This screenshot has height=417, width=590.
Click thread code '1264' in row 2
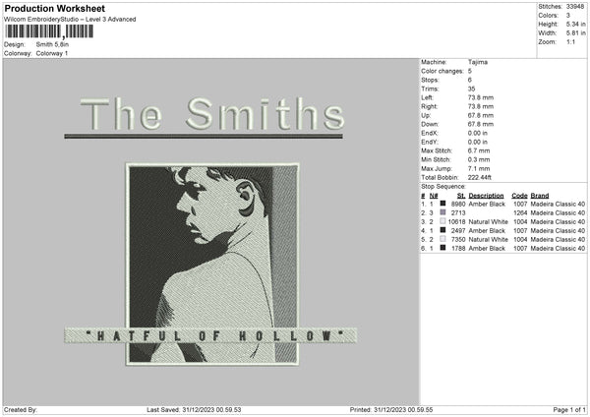(x=520, y=213)
